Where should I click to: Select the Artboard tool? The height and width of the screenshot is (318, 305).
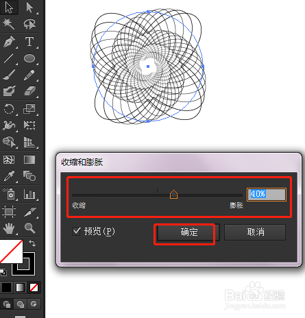[x=9, y=212]
